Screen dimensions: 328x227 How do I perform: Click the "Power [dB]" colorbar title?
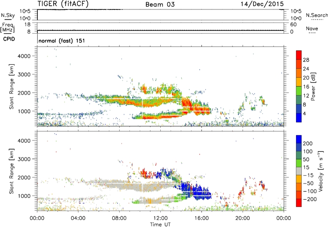[x=313, y=86]
